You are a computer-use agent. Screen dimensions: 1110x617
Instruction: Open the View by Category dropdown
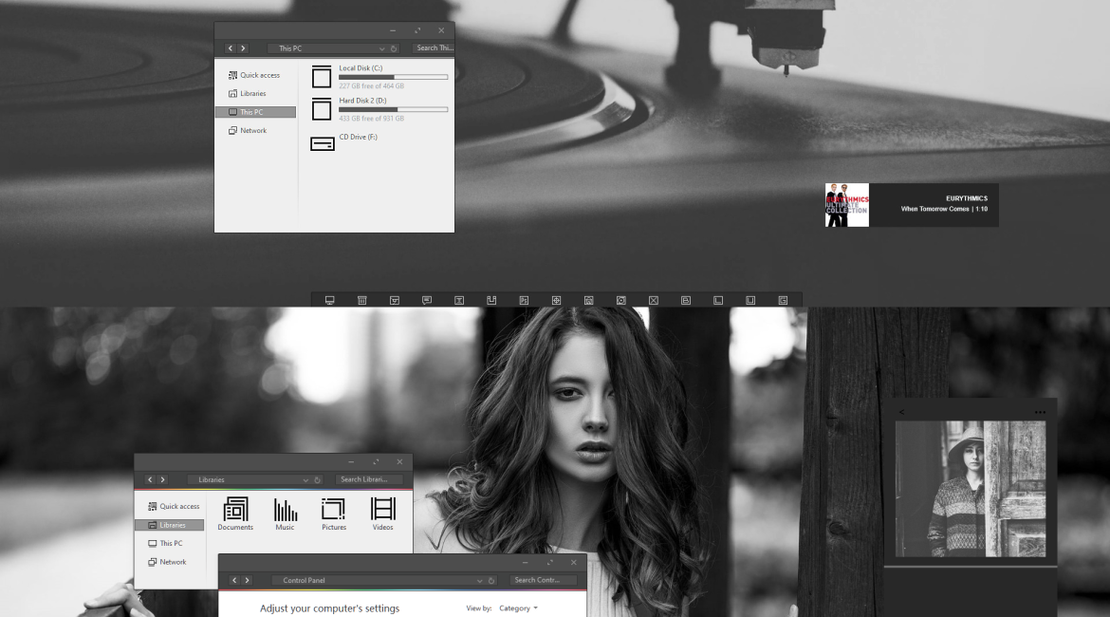coord(518,608)
